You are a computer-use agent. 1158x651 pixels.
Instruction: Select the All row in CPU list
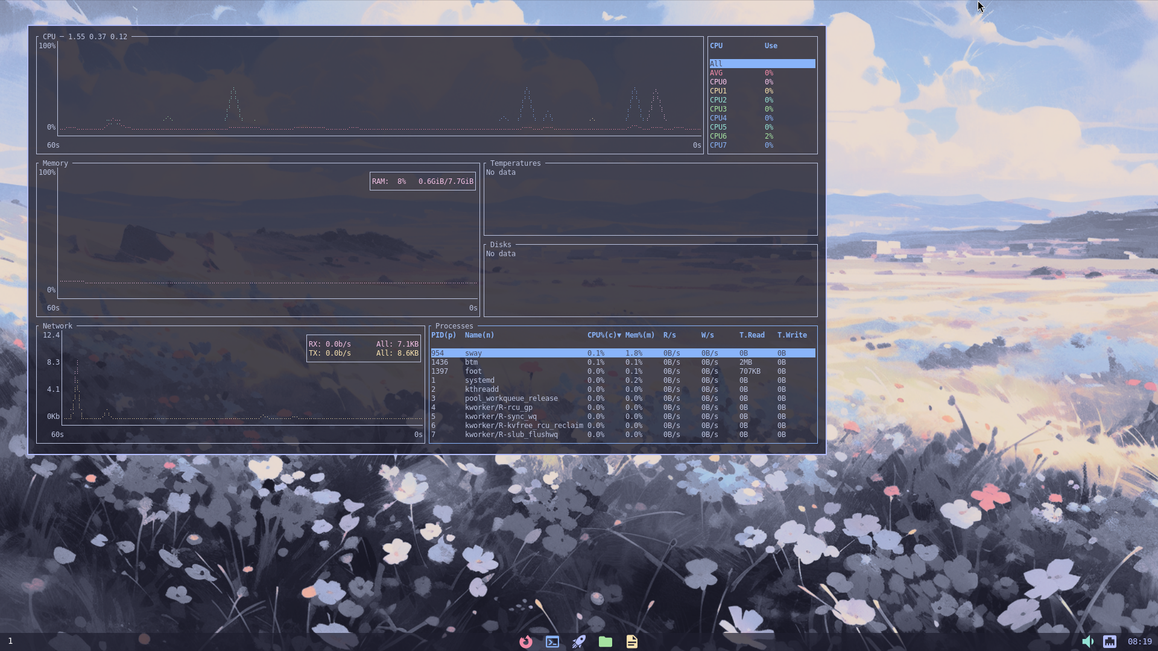coord(717,64)
